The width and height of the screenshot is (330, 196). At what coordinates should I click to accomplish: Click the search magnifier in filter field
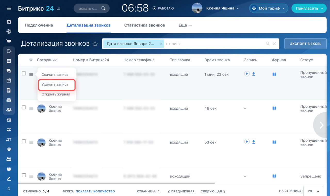268,44
